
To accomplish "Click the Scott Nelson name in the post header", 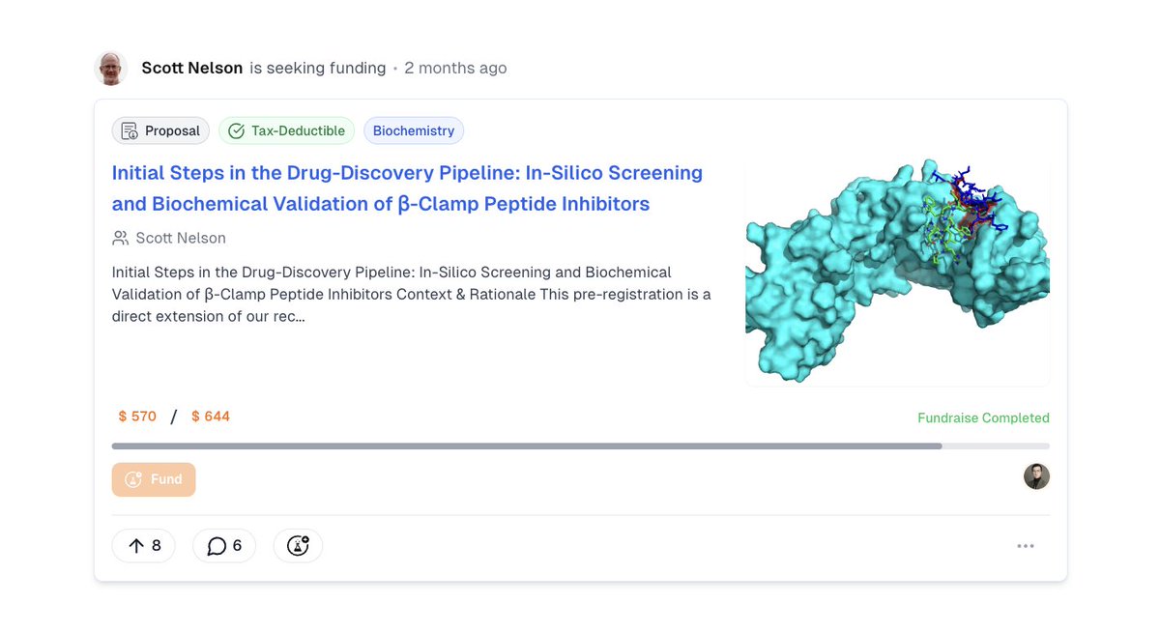I will [192, 69].
